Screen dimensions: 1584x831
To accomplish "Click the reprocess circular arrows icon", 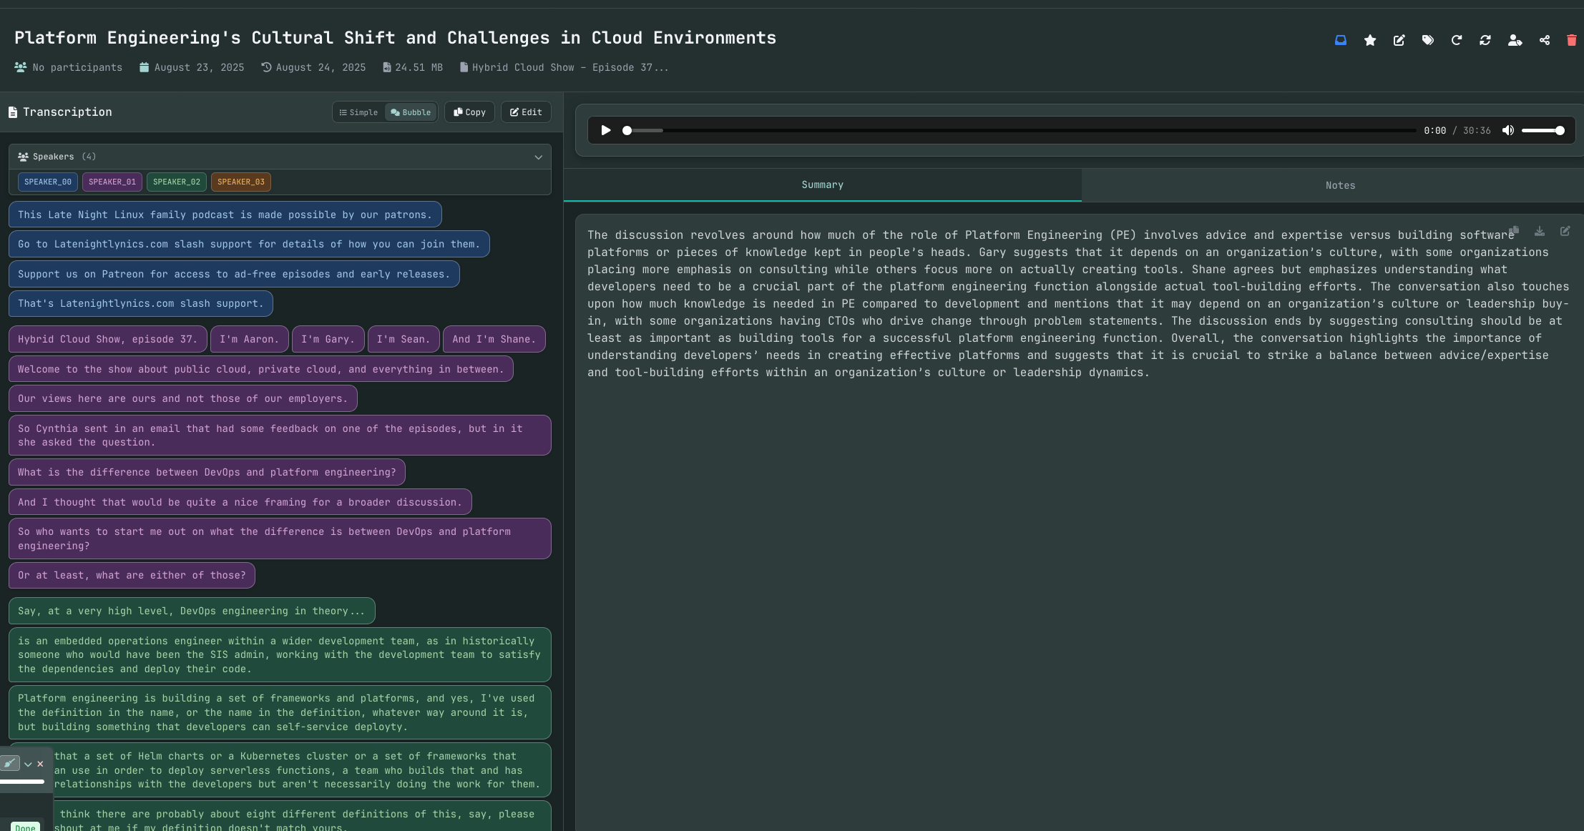I will (x=1485, y=40).
